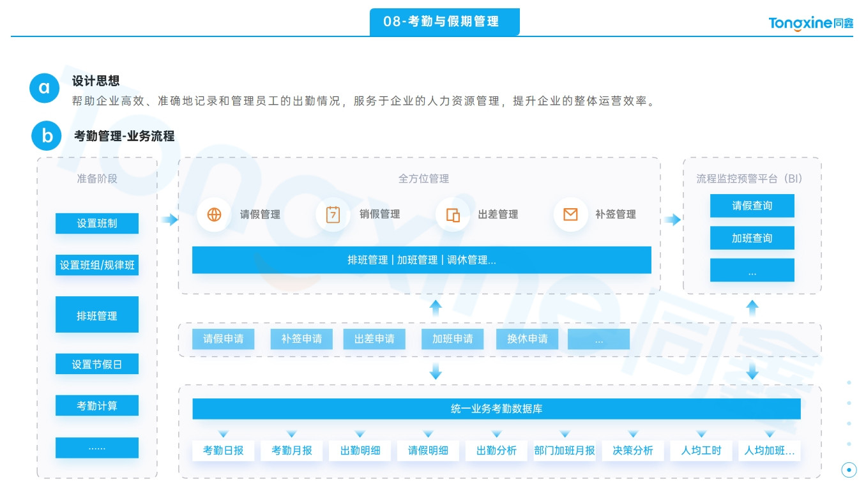Click the Tongxine 同鑫 logo
The width and height of the screenshot is (866, 491).
click(810, 24)
